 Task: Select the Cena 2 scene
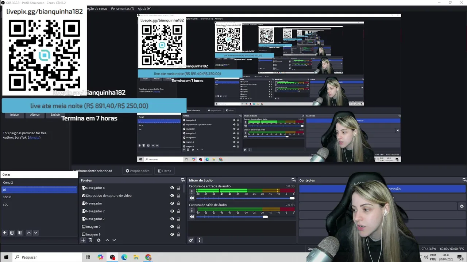39,182
